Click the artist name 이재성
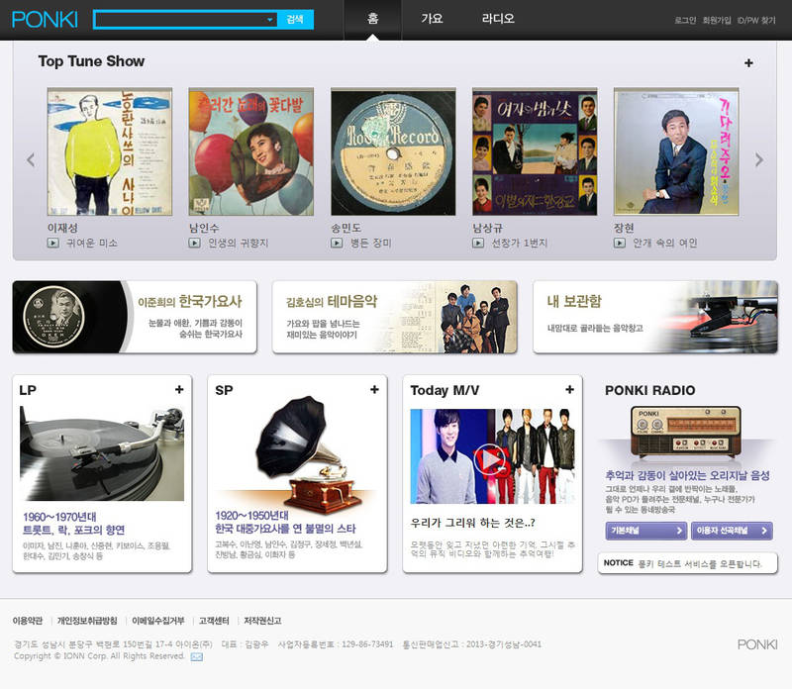 pyautogui.click(x=62, y=228)
